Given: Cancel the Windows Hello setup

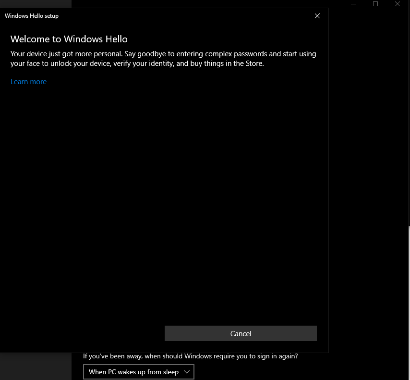Looking at the screenshot, I should tap(241, 333).
